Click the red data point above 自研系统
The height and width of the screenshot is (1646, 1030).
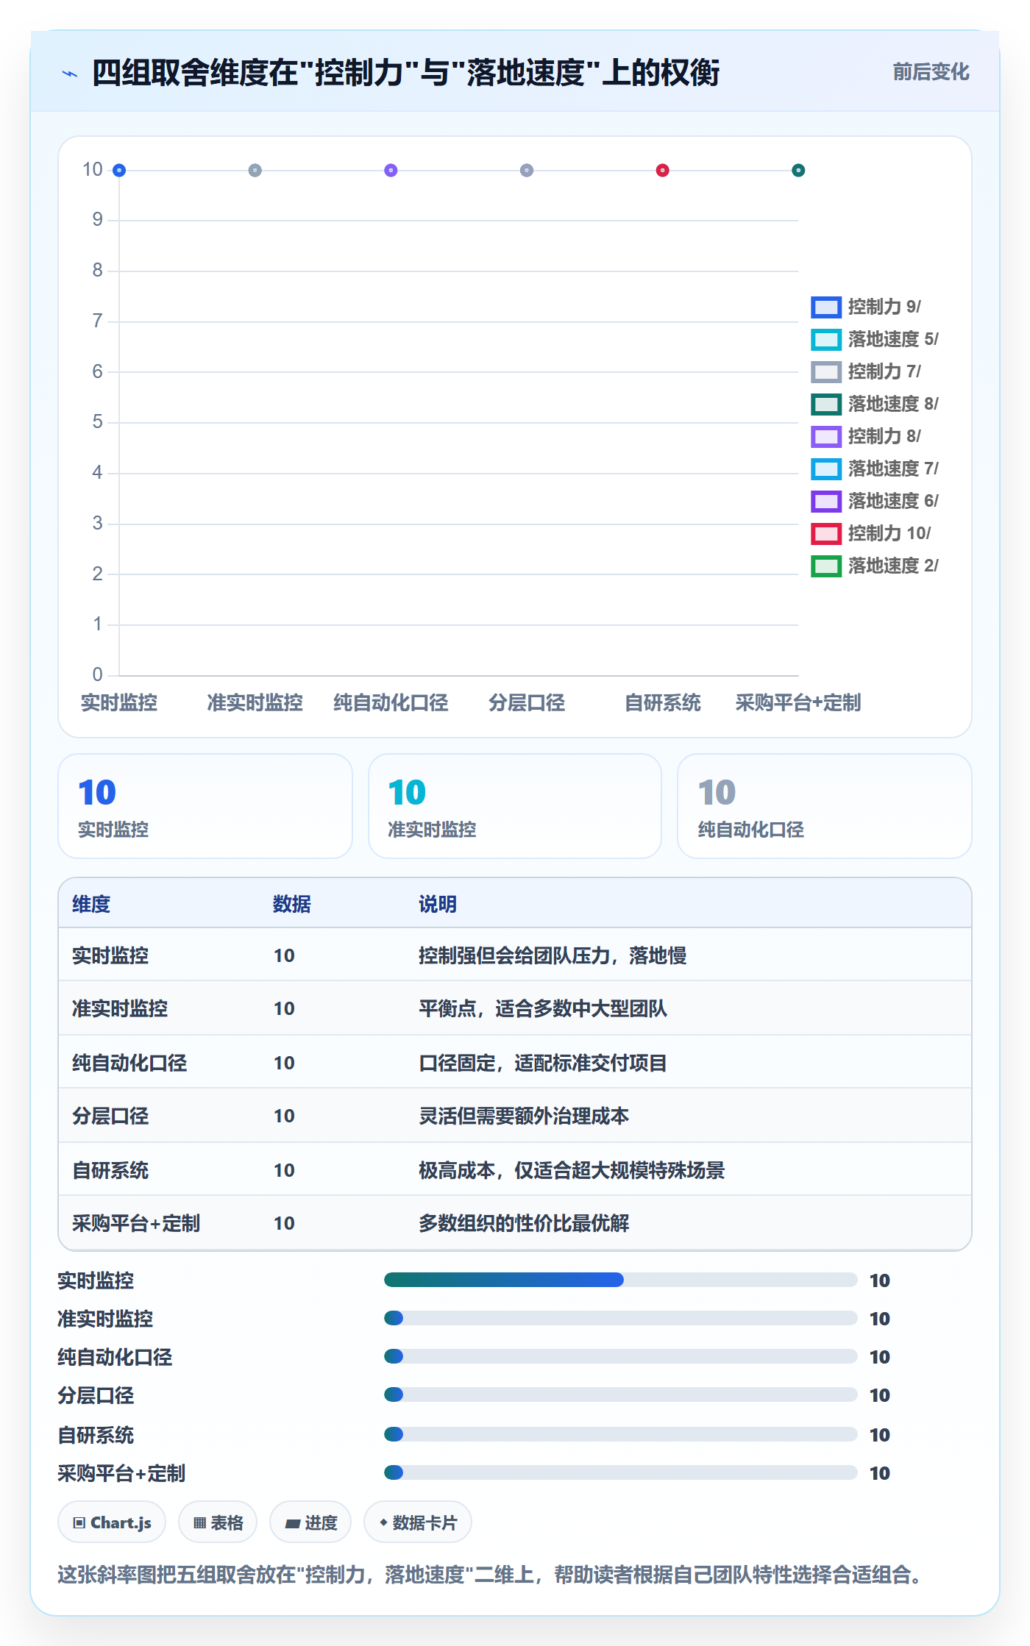click(663, 171)
